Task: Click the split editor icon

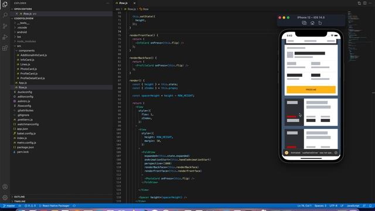Action: point(364,3)
